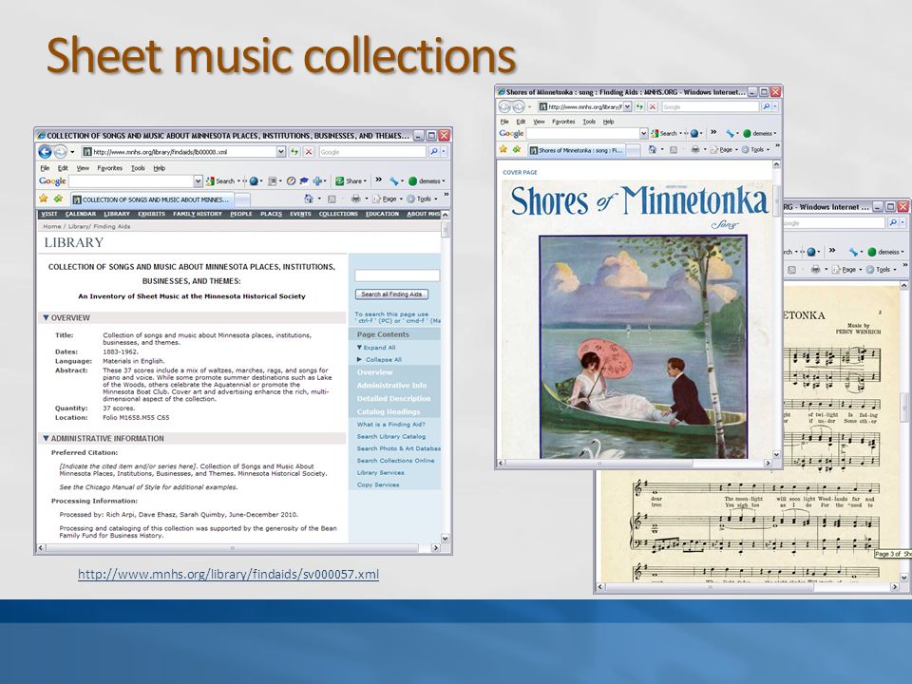Click the Catalog Headings link in Page Contents
Viewport: 912px width, 684px height.
point(389,411)
